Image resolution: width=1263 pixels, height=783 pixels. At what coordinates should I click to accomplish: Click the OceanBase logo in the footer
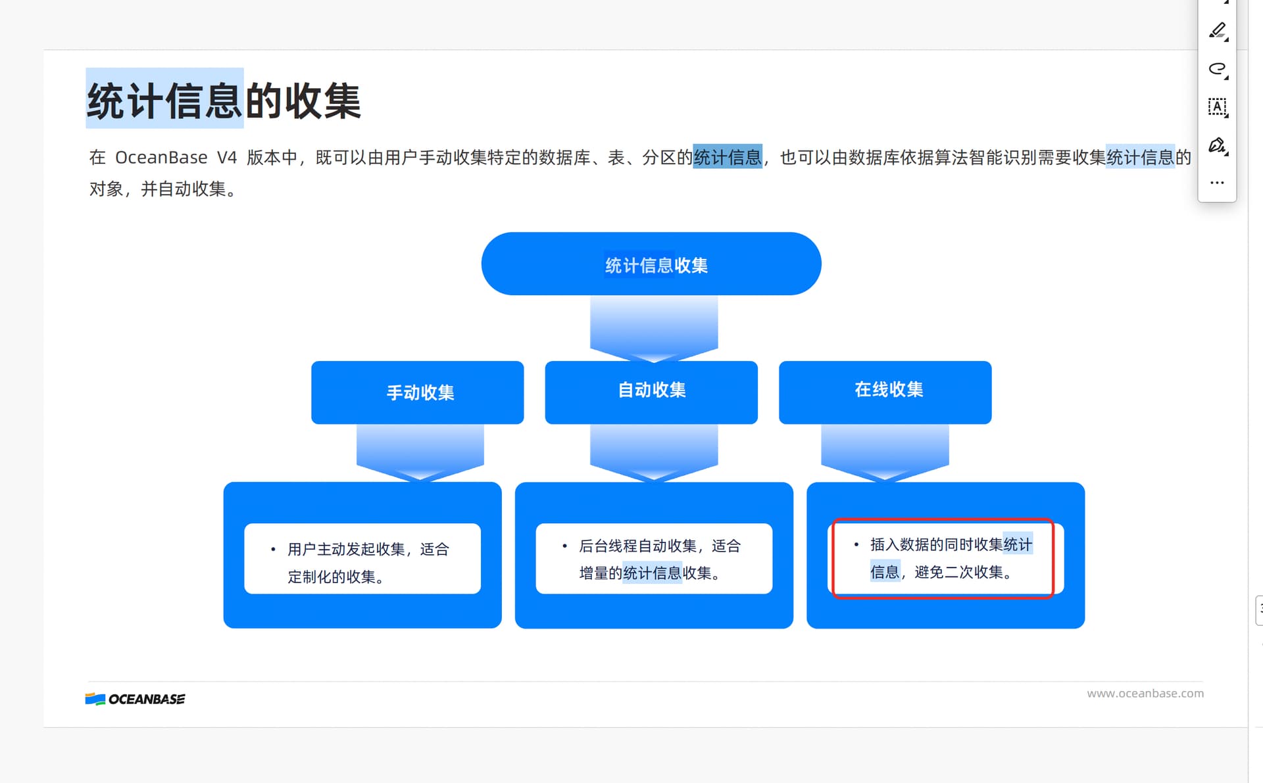coord(136,699)
